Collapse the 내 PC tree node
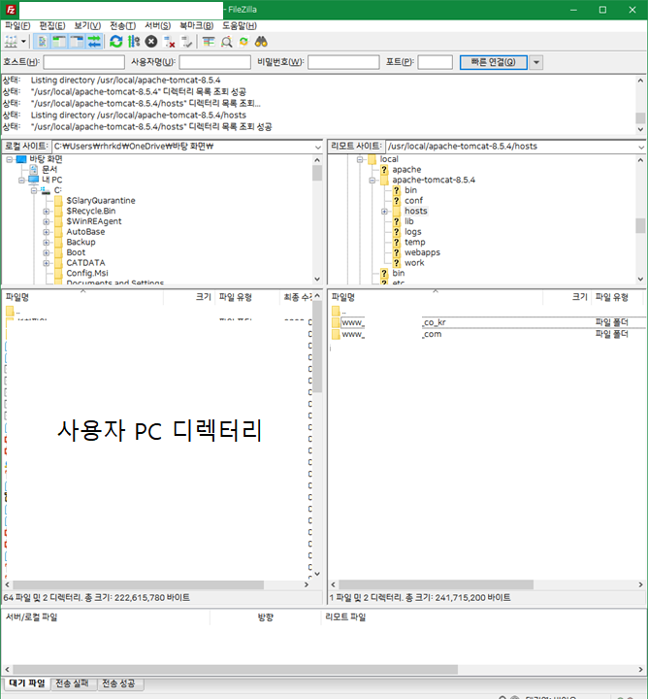The image size is (648, 699). tap(21, 181)
